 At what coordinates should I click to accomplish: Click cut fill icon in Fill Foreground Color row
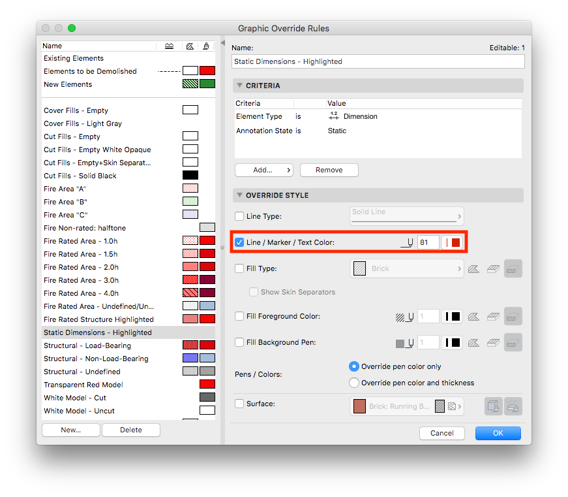point(513,317)
